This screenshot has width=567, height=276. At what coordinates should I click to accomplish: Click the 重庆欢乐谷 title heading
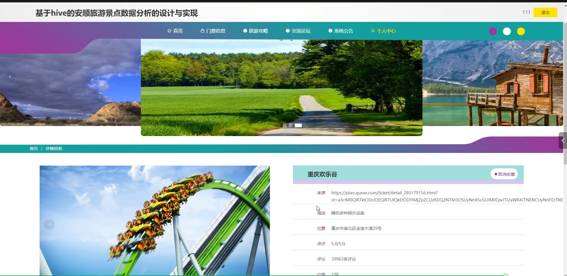[322, 174]
